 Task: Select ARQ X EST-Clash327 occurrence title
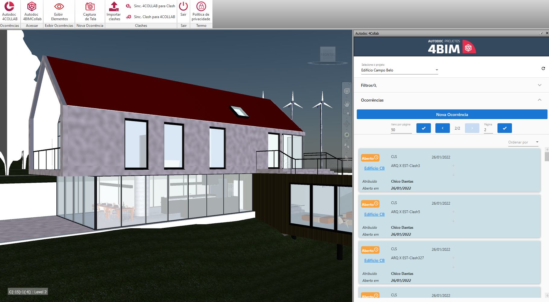[x=407, y=258]
